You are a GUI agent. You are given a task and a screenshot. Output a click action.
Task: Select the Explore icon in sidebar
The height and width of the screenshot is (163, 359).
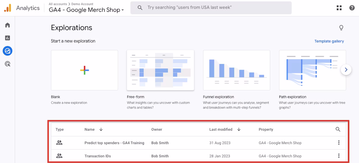(8, 51)
